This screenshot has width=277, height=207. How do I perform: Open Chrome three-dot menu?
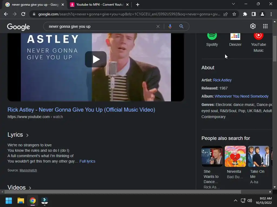[271, 14]
